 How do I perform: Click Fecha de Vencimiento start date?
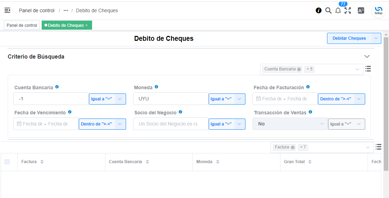click(x=33, y=124)
